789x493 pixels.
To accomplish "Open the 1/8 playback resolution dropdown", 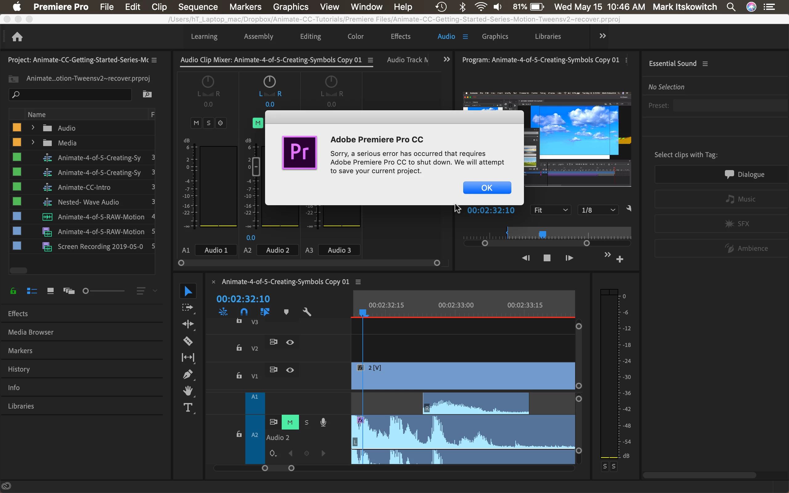I will click(598, 210).
